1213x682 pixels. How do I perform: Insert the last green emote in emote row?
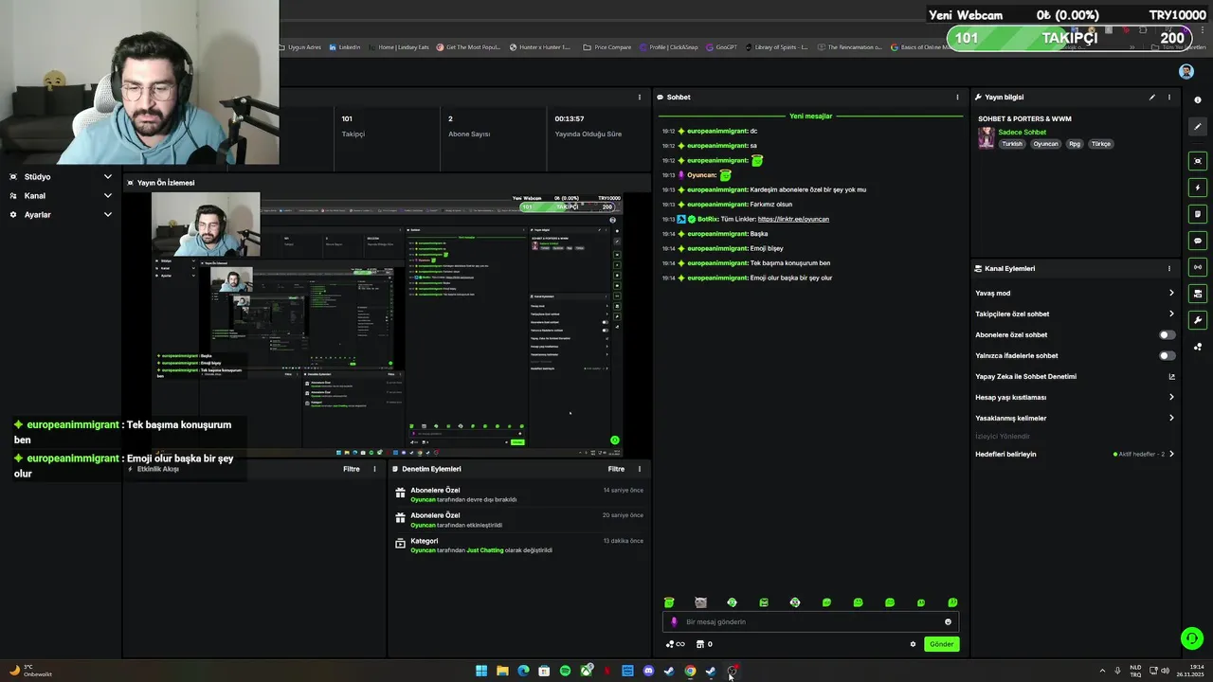952,602
